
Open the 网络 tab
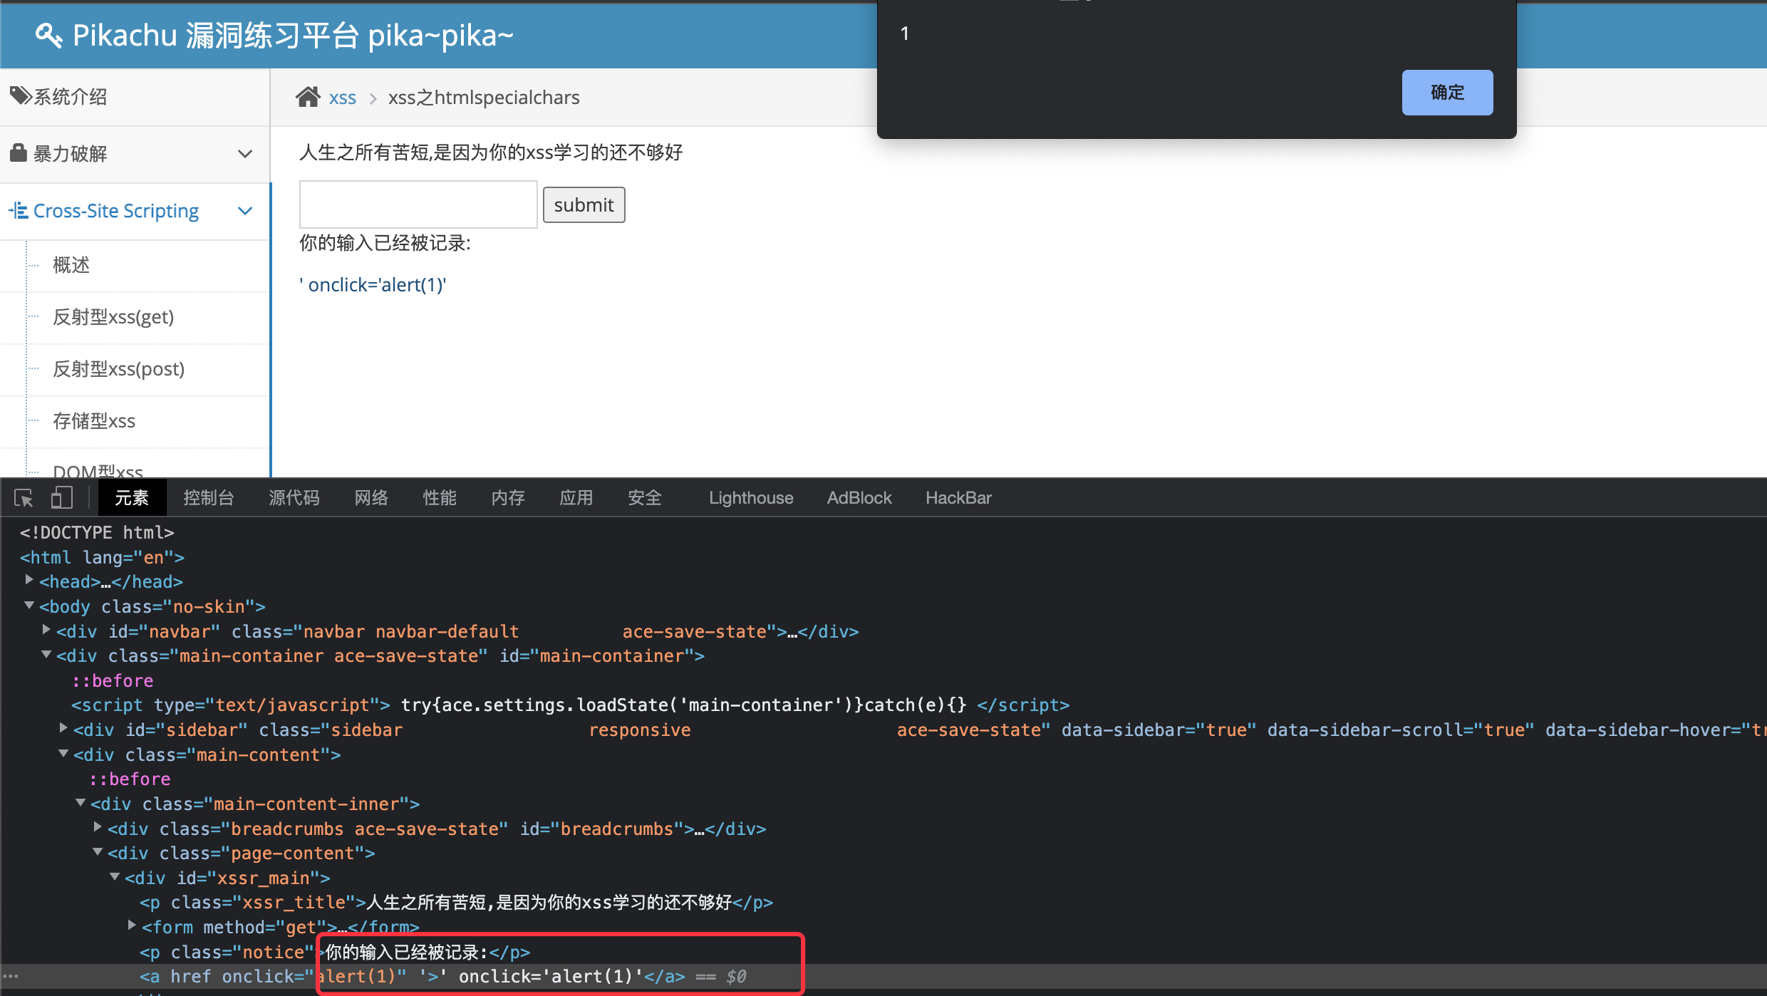371,498
